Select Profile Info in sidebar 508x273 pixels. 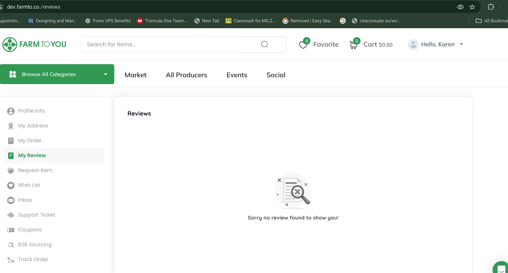tap(31, 111)
